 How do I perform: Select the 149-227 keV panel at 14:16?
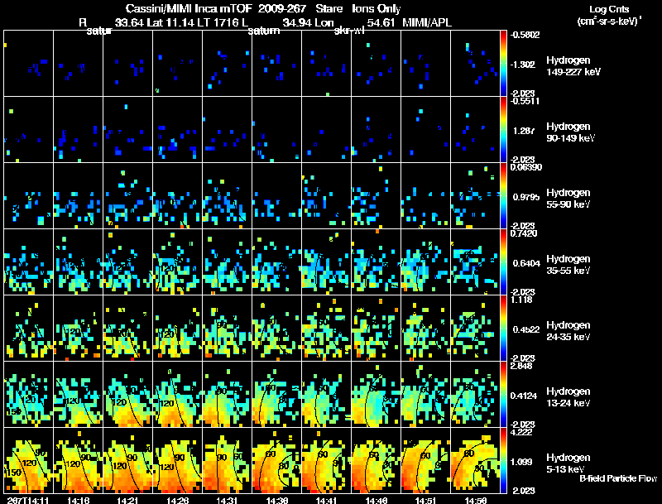point(78,64)
